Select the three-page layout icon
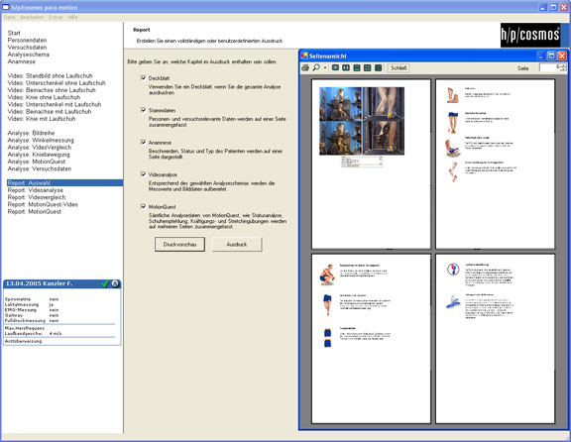 [357, 67]
